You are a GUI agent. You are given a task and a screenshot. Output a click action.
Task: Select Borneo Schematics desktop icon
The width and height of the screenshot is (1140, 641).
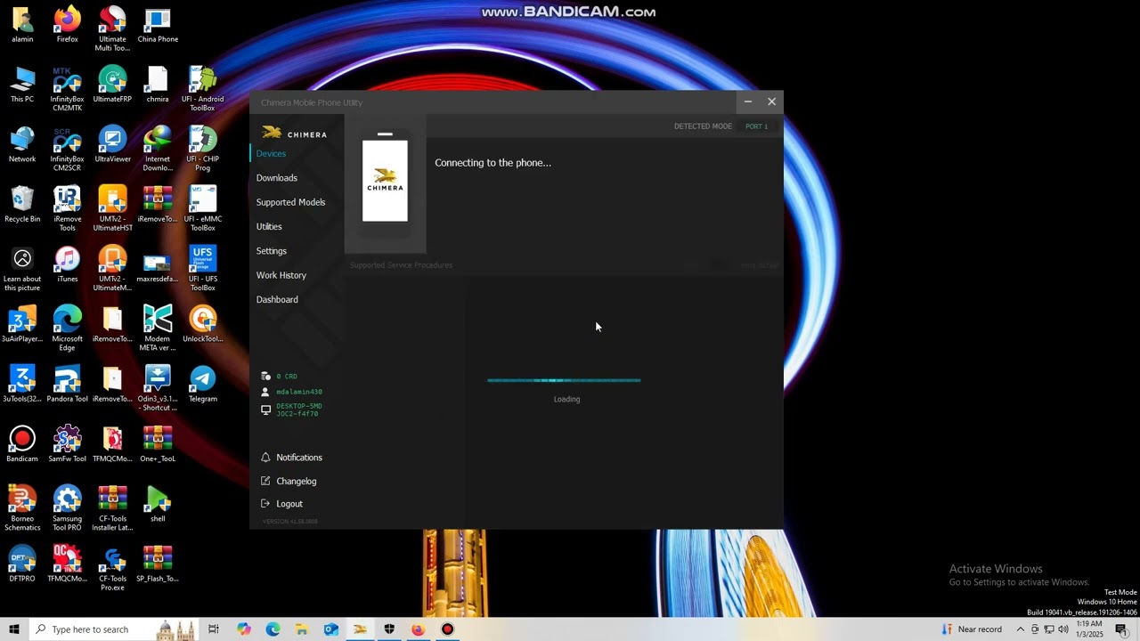pyautogui.click(x=22, y=507)
